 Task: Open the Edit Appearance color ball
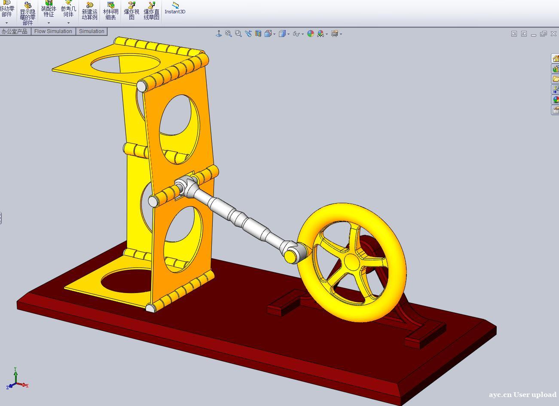(x=311, y=34)
